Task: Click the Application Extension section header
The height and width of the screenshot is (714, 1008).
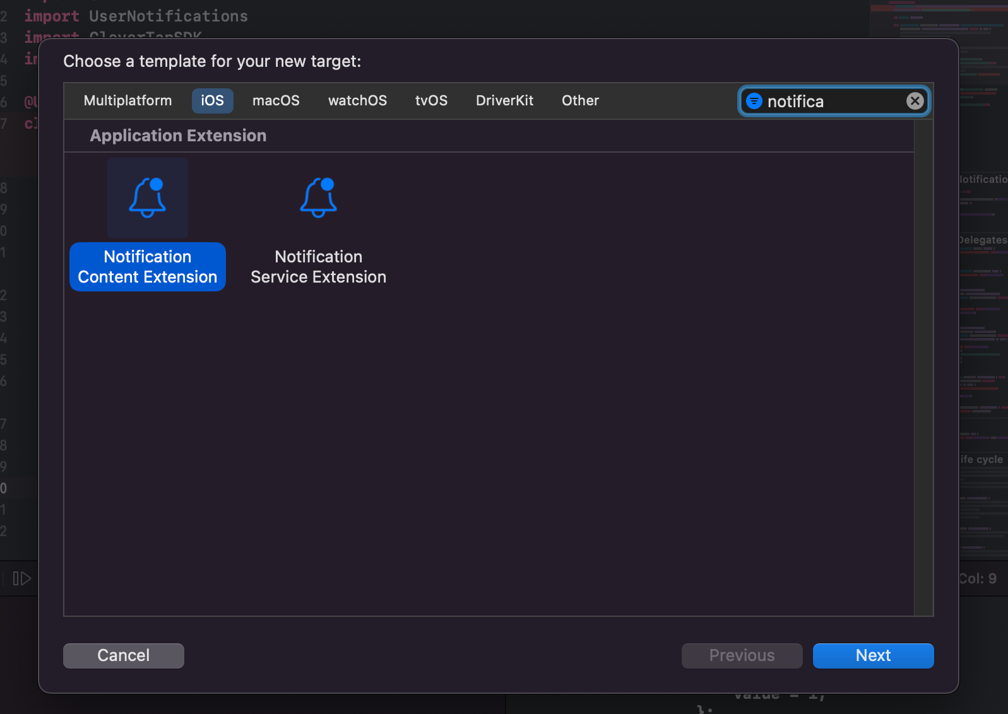Action: click(178, 136)
